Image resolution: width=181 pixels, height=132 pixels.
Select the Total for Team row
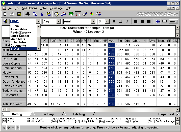pos(14,104)
